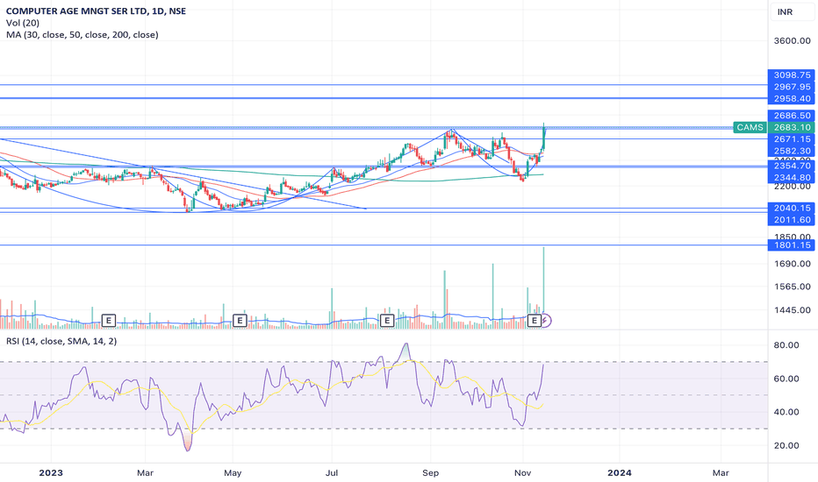The height and width of the screenshot is (482, 818).
Task: Click the Nov label on time axis
Action: [522, 472]
